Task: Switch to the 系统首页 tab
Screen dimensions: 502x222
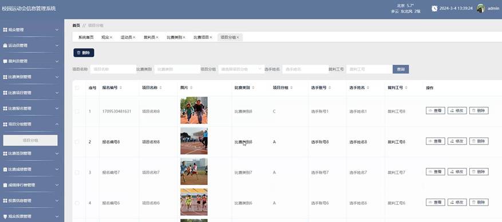Action: click(86, 37)
